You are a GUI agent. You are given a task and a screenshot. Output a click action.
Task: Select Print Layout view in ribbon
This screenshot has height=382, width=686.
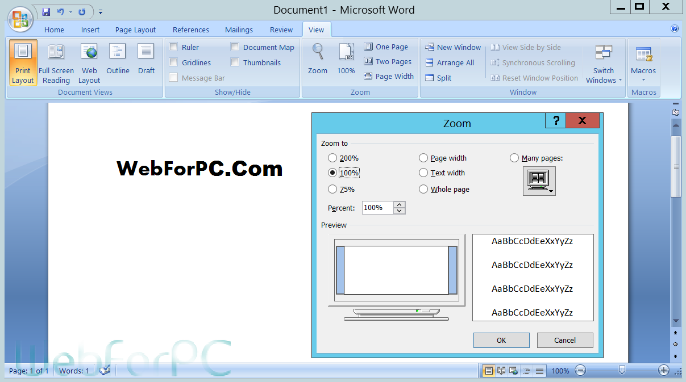point(23,63)
